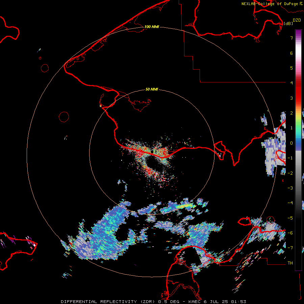Click the -5 value on color scale
304x304 pixels.
290,218
